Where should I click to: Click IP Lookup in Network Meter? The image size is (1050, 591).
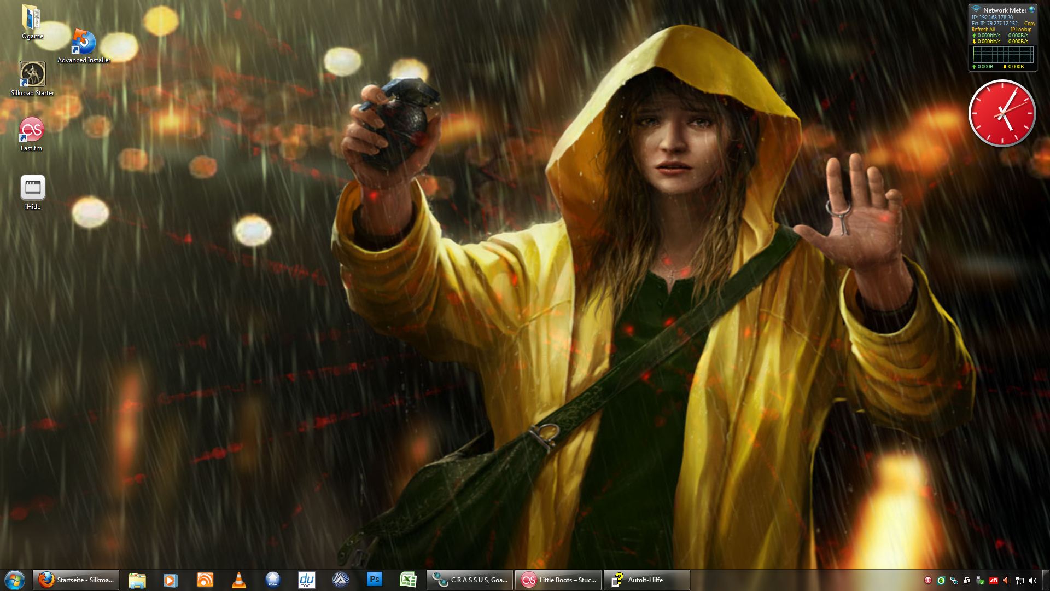click(x=1021, y=30)
